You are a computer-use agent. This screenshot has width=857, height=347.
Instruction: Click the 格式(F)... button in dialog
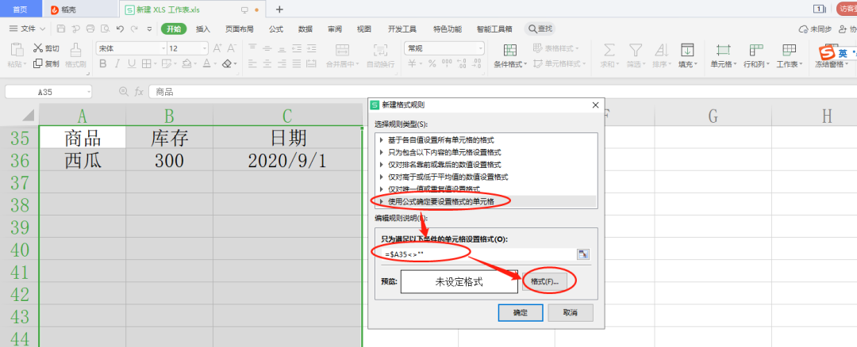(x=544, y=281)
